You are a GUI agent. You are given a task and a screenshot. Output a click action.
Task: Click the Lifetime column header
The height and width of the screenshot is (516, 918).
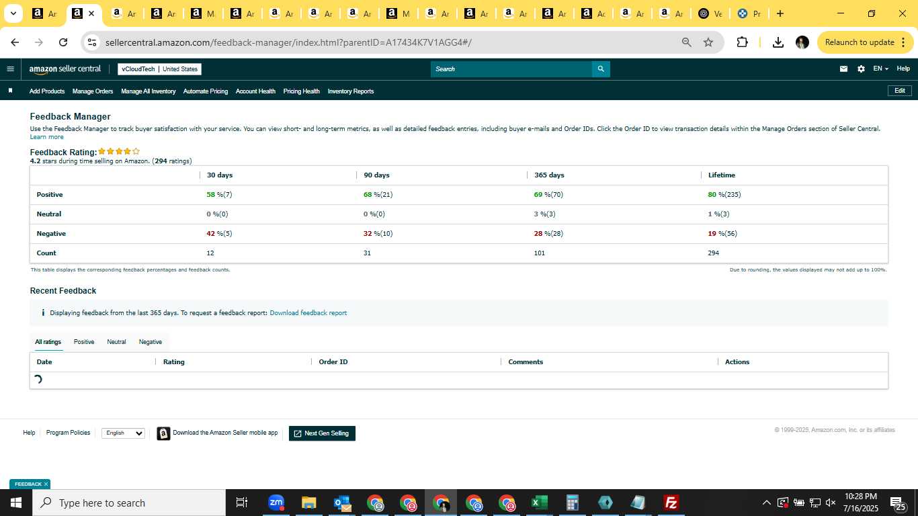click(x=722, y=175)
